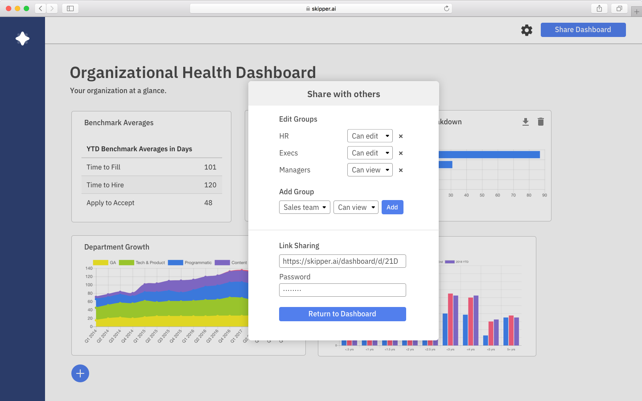The height and width of the screenshot is (401, 642).
Task: Open the Sales team group dropdown
Action: coord(305,207)
